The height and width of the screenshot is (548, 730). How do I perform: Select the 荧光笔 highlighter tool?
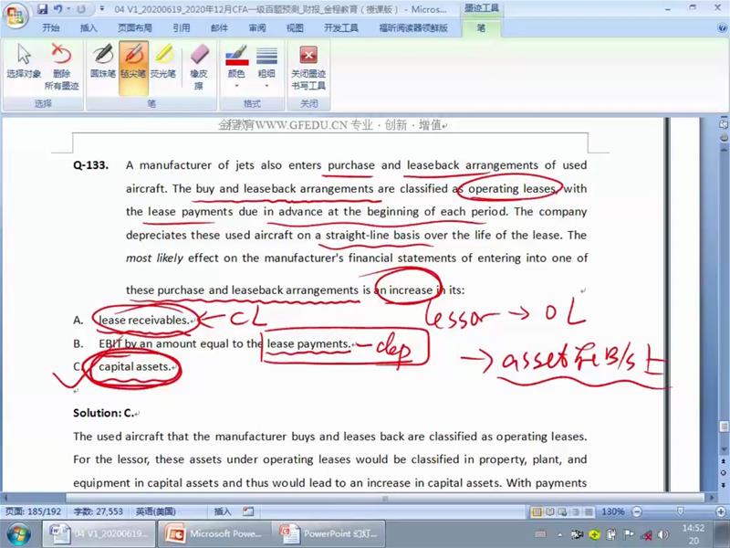(163, 60)
